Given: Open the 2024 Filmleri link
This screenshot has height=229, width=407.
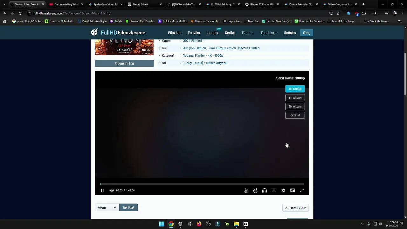Looking at the screenshot, I should point(192,41).
